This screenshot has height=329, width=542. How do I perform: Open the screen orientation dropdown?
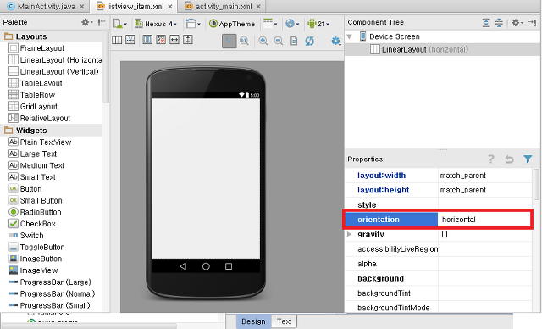[193, 24]
